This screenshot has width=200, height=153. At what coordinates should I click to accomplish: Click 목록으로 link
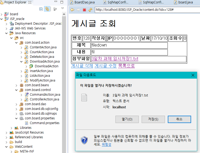point(126,66)
